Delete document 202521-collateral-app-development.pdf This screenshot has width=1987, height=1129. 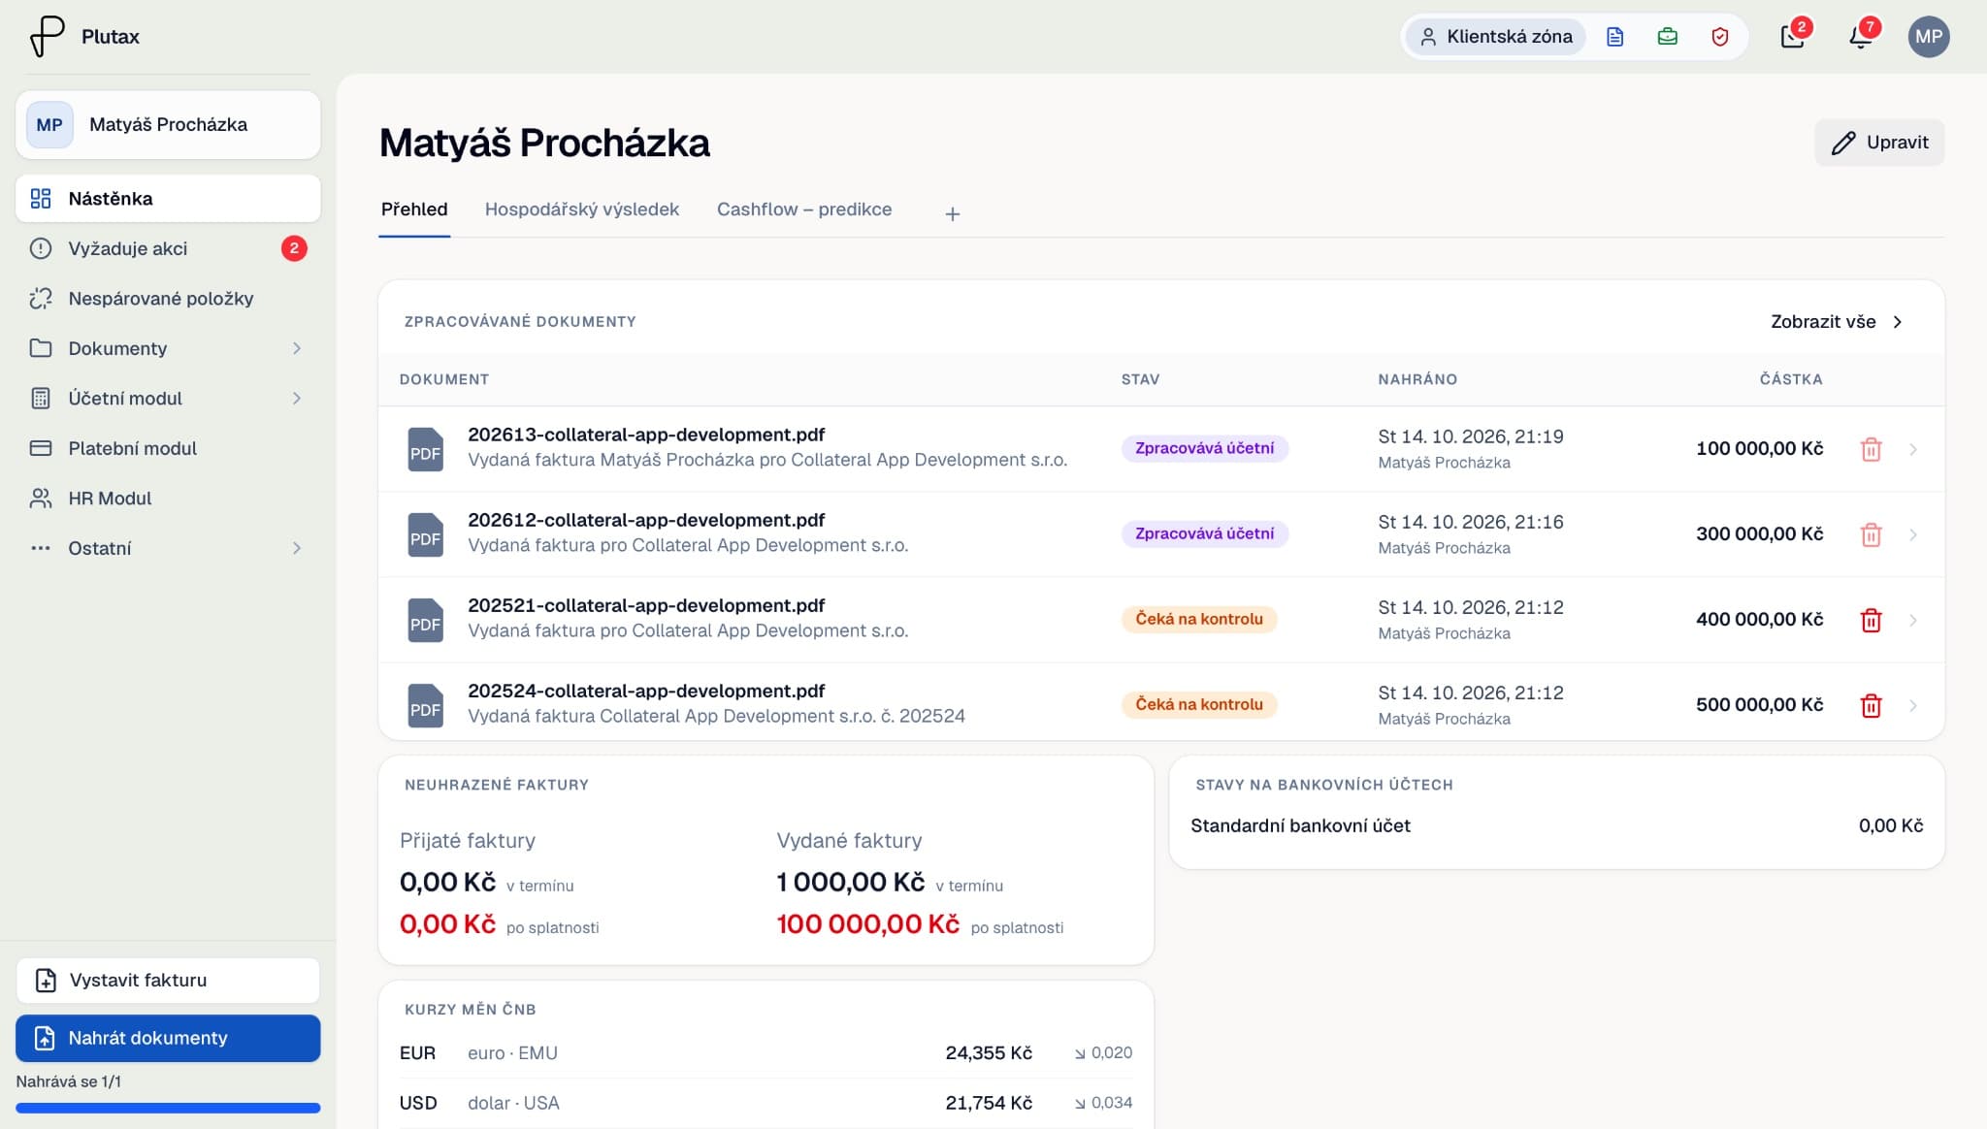point(1871,620)
